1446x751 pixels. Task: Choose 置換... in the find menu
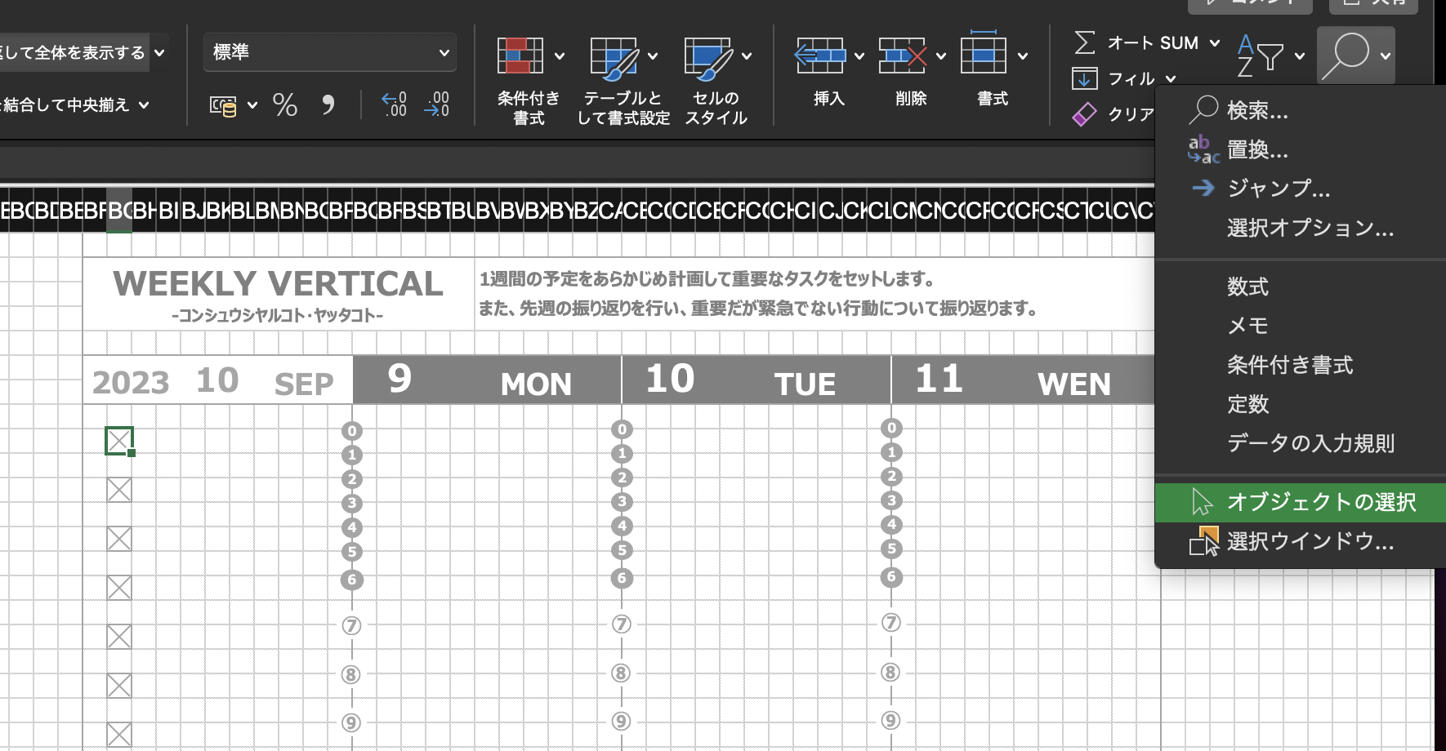click(x=1257, y=150)
